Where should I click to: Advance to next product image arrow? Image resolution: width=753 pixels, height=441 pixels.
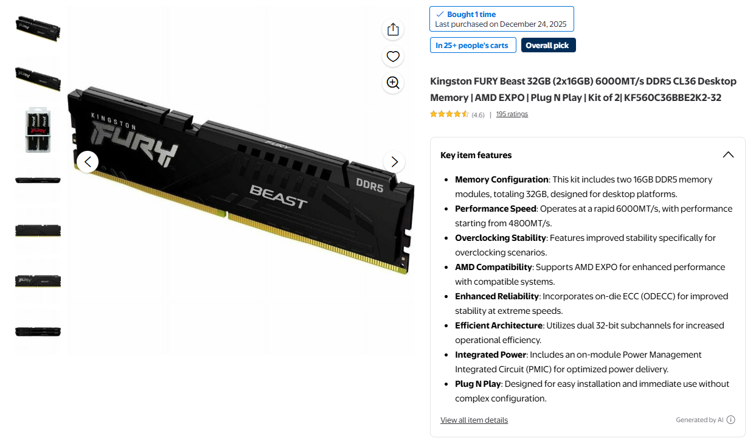(x=394, y=161)
